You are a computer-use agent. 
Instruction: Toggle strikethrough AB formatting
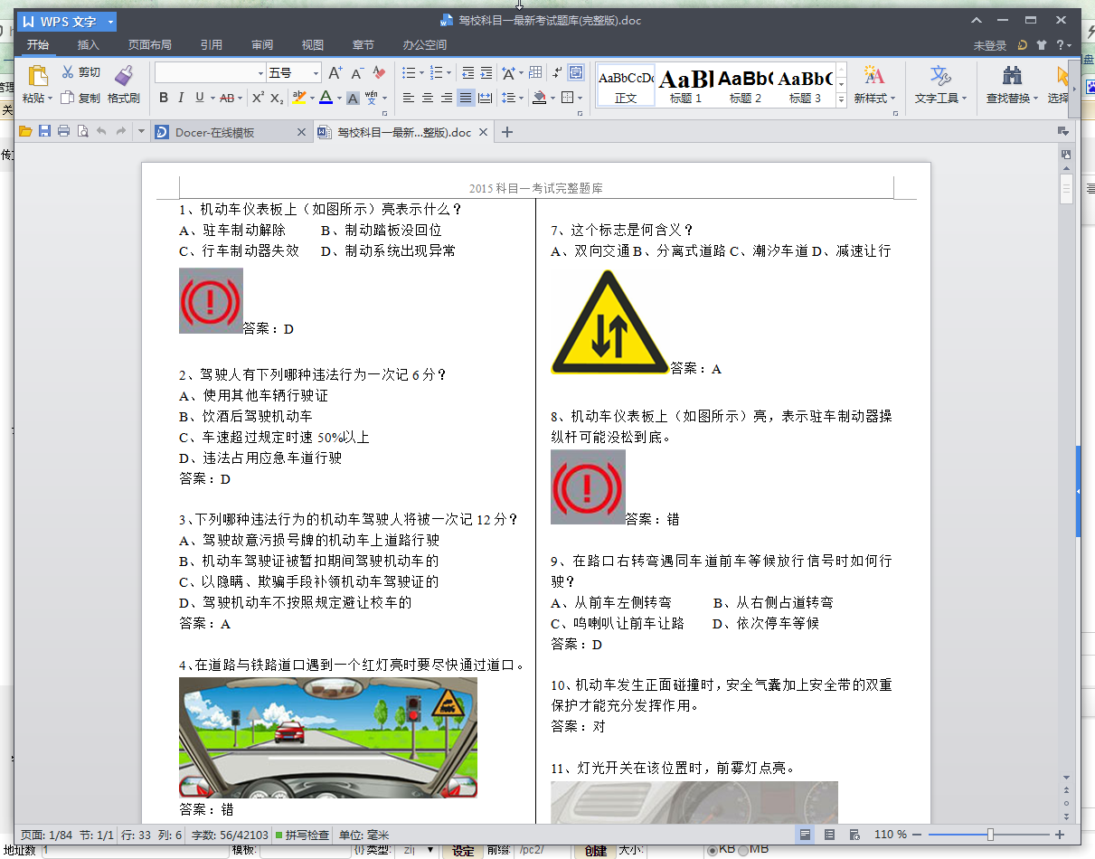pyautogui.click(x=226, y=98)
